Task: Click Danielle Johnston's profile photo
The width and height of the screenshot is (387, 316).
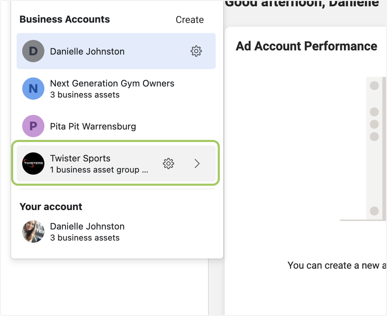Action: (x=33, y=232)
